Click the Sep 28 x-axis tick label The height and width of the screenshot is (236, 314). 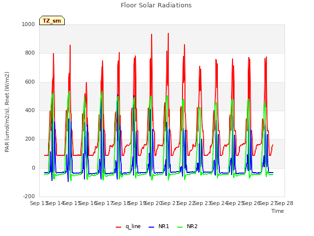pos(285,203)
